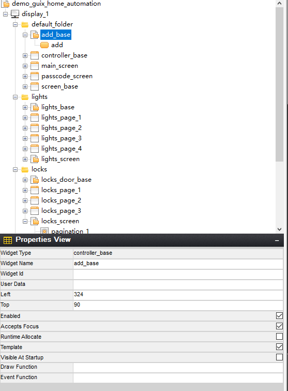Expand the controller_base tree node
The height and width of the screenshot is (391, 288).
click(25, 55)
